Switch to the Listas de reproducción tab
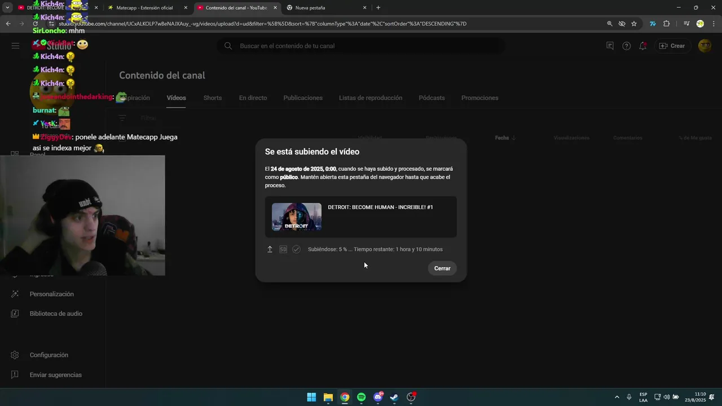This screenshot has height=406, width=722. (x=371, y=98)
